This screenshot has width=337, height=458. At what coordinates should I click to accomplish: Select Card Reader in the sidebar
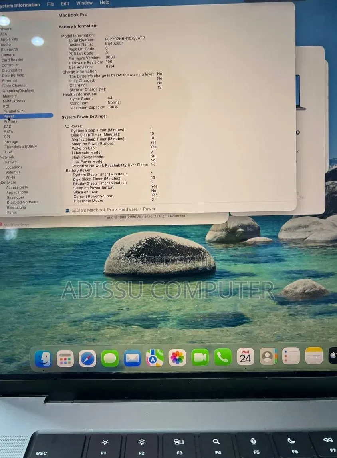click(12, 60)
